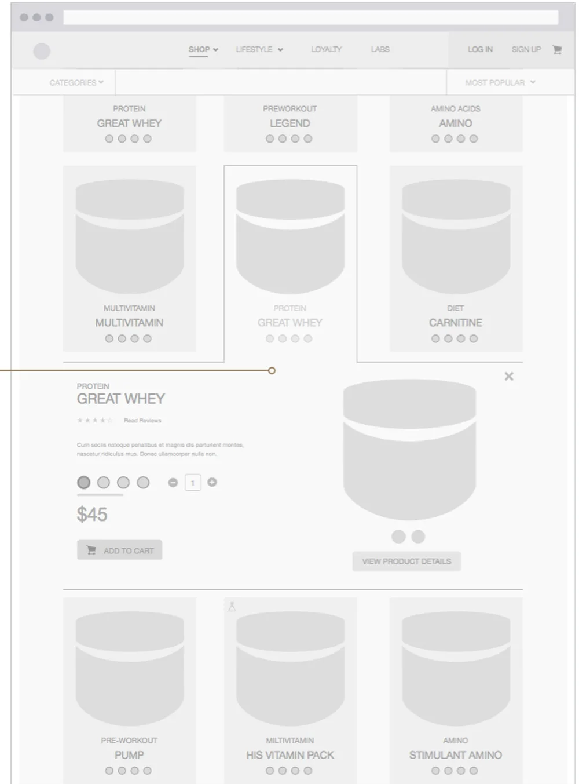This screenshot has height=784, width=579.
Task: Click the large Great Whey image in quick view
Action: pyautogui.click(x=409, y=450)
